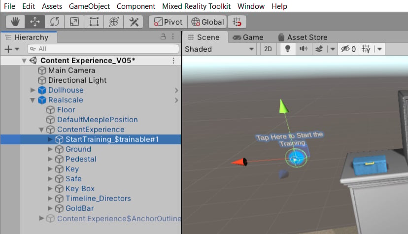Click the Realscale prefab cube icon
Image resolution: width=408 pixels, height=234 pixels.
pyautogui.click(x=42, y=100)
